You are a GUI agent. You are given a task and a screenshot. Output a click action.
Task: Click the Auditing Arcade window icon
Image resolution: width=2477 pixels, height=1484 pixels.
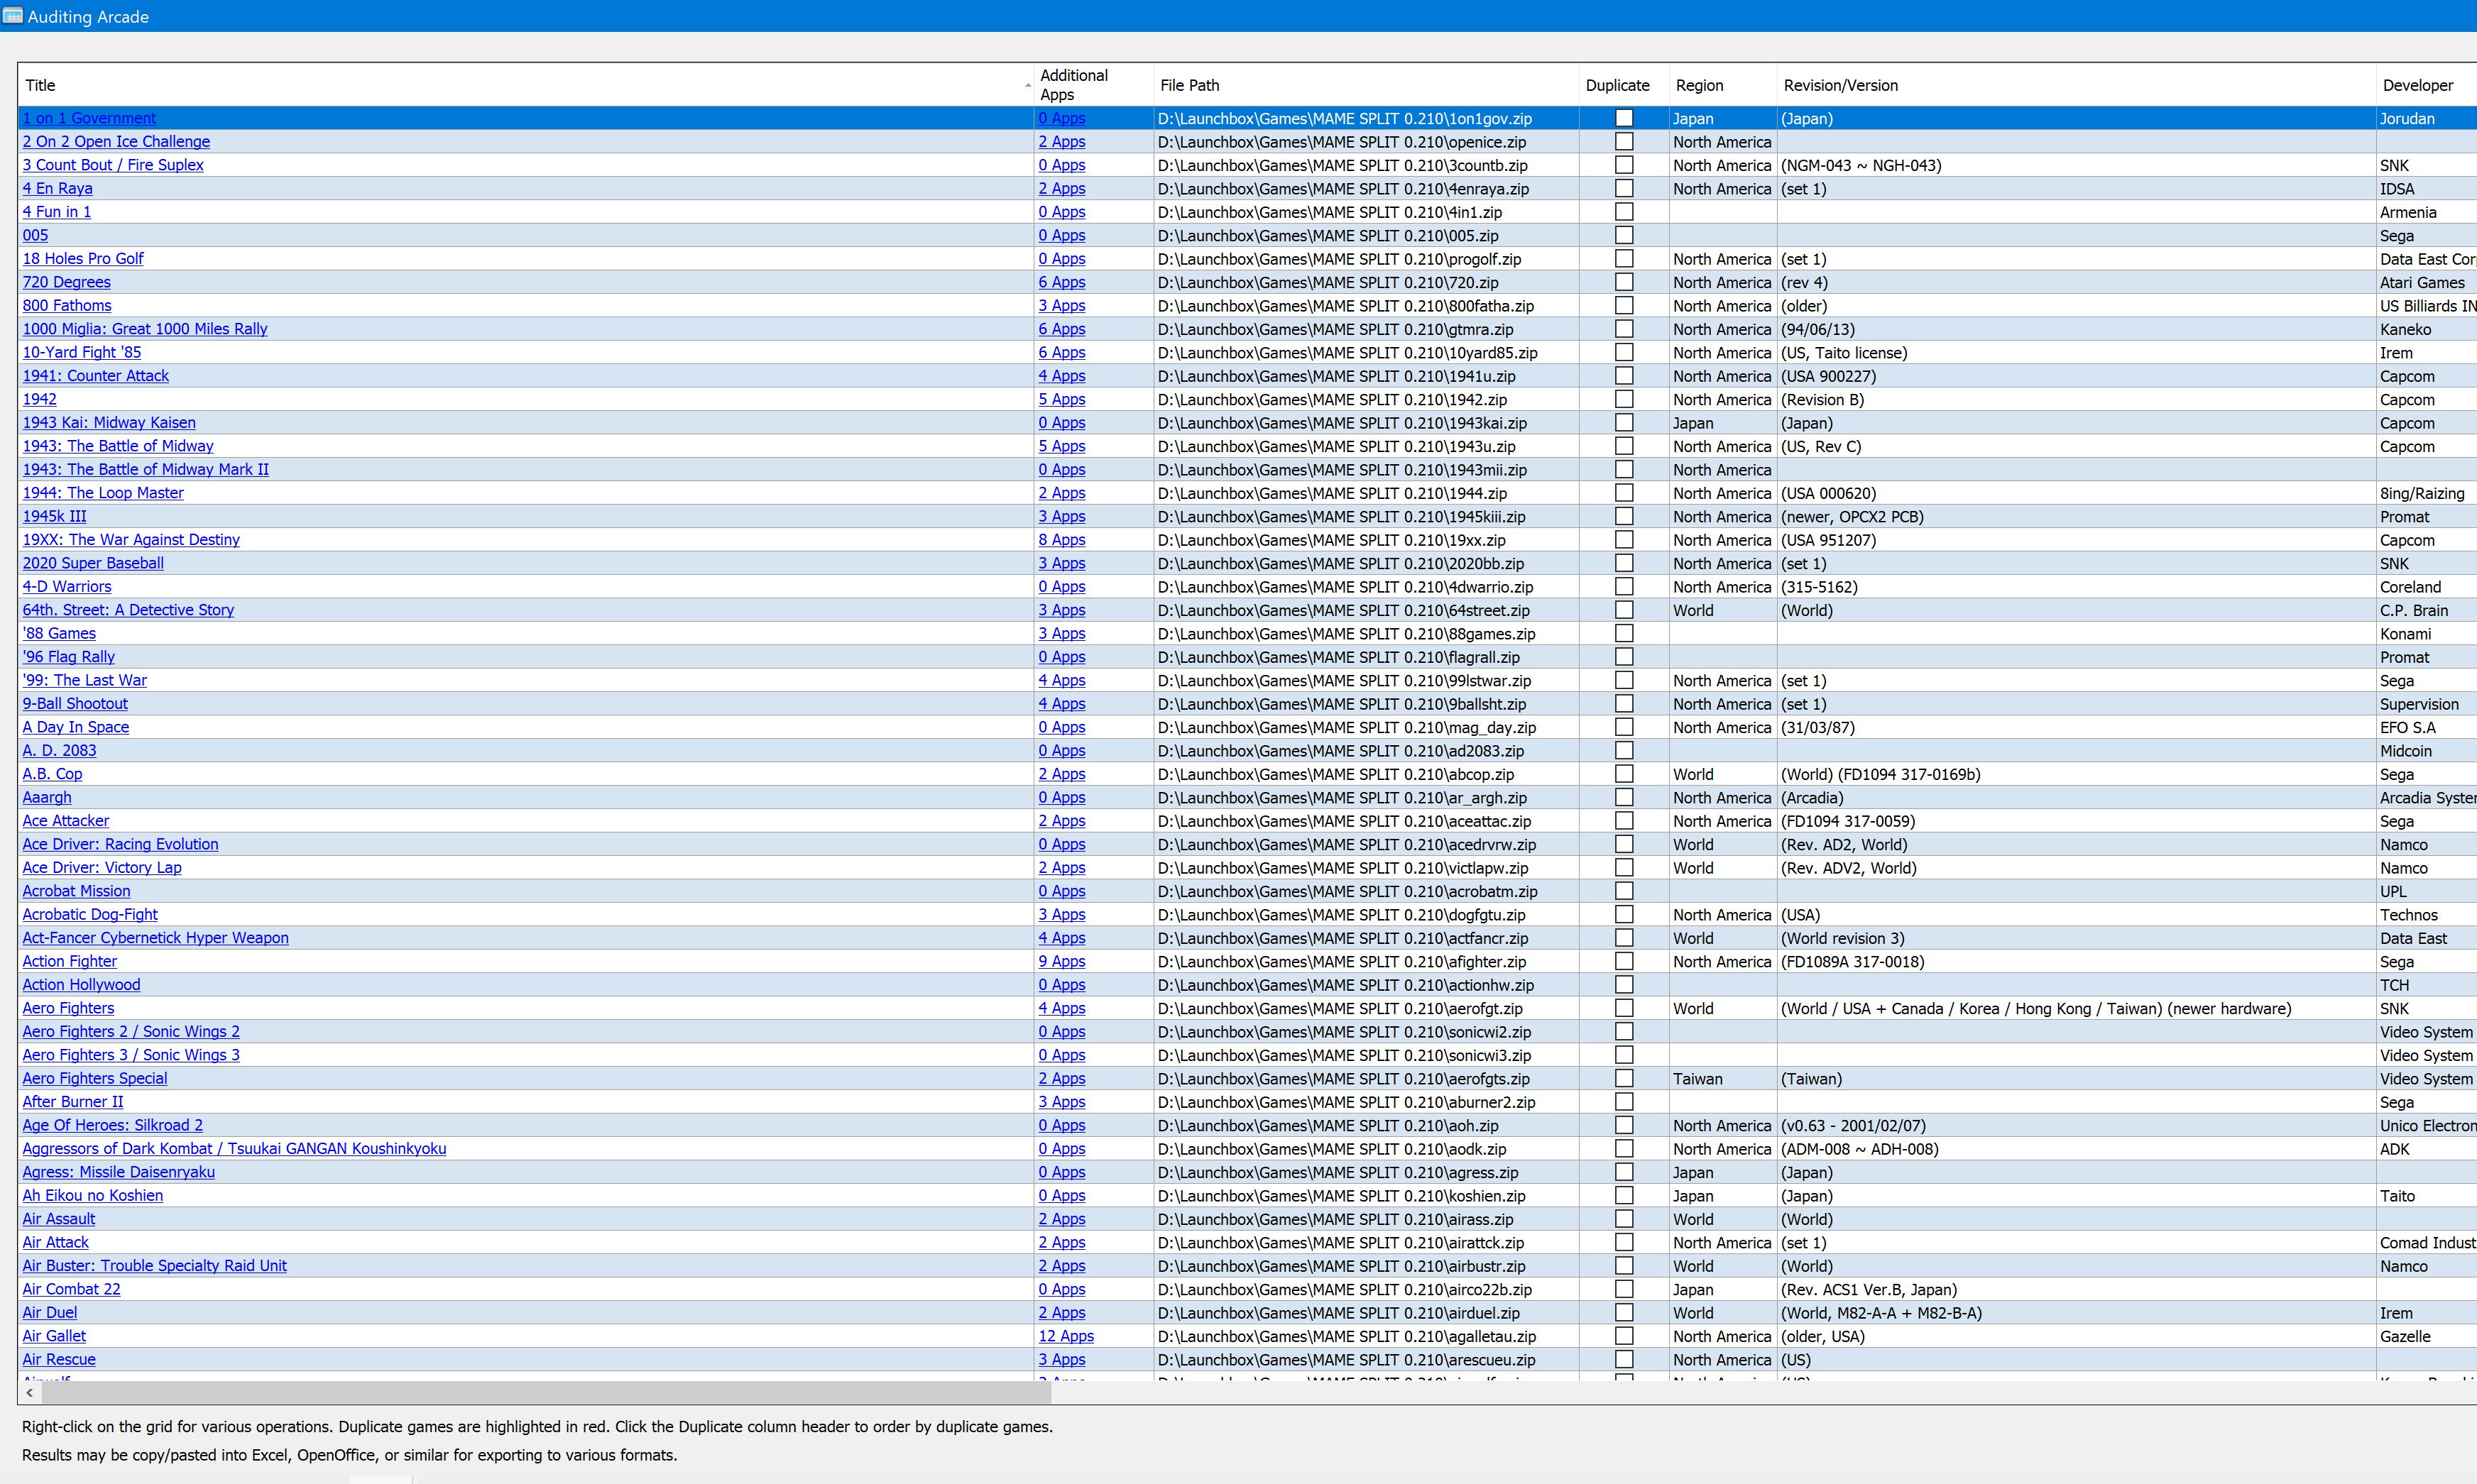12,16
